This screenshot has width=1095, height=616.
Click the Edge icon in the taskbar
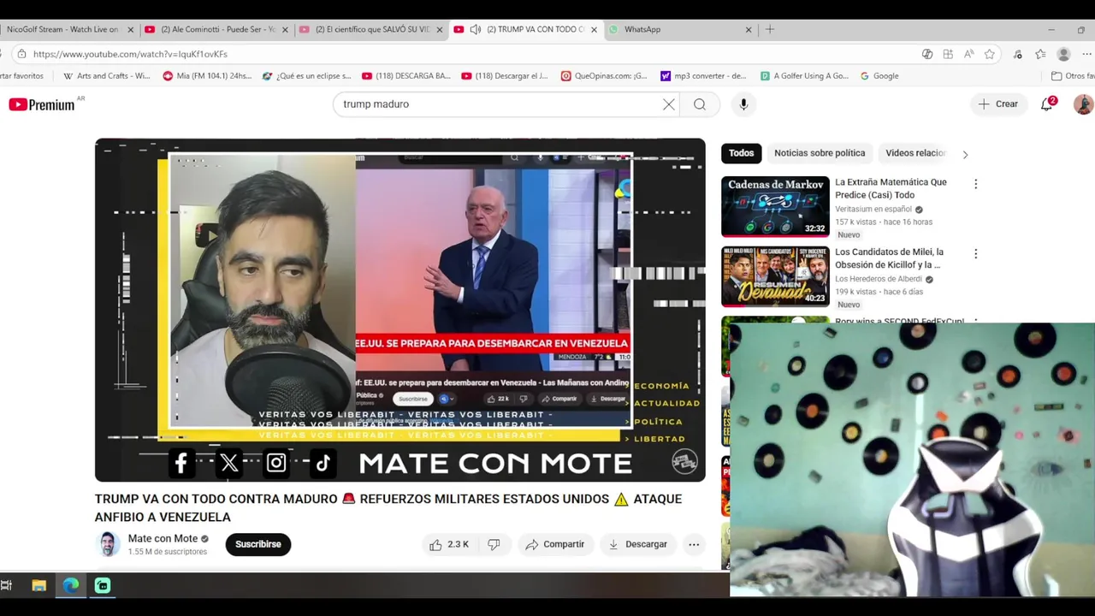point(70,585)
